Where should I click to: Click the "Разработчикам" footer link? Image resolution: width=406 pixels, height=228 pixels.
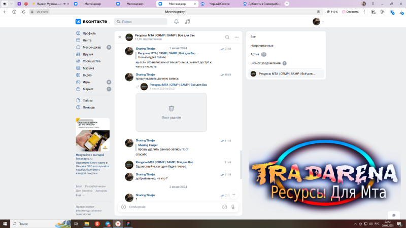pos(95,186)
